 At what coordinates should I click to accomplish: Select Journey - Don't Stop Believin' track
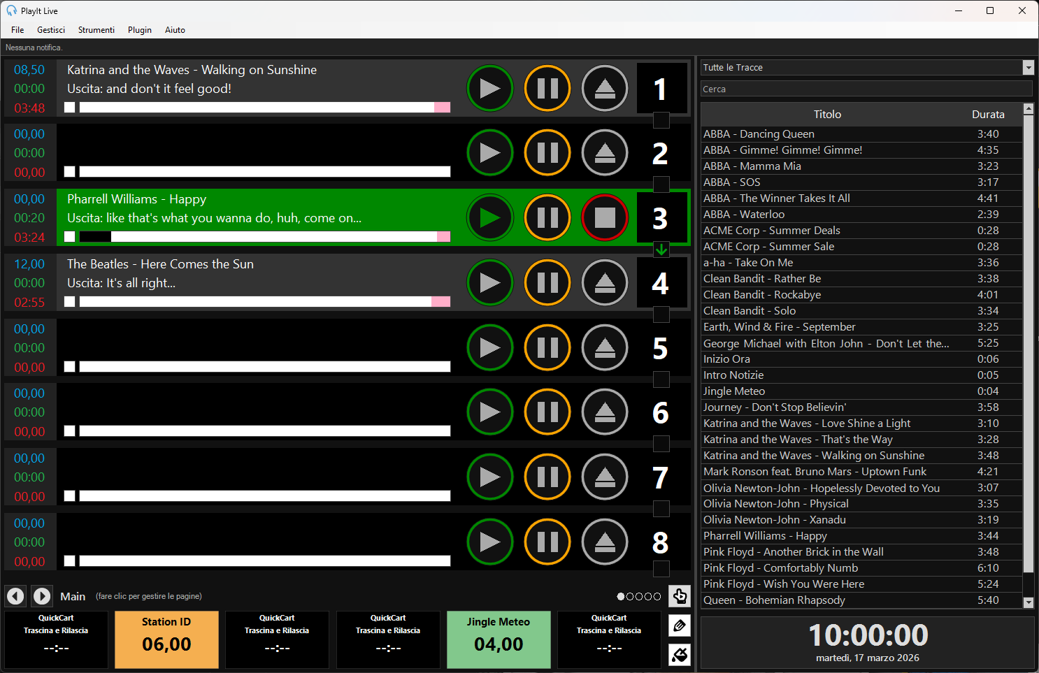(861, 407)
